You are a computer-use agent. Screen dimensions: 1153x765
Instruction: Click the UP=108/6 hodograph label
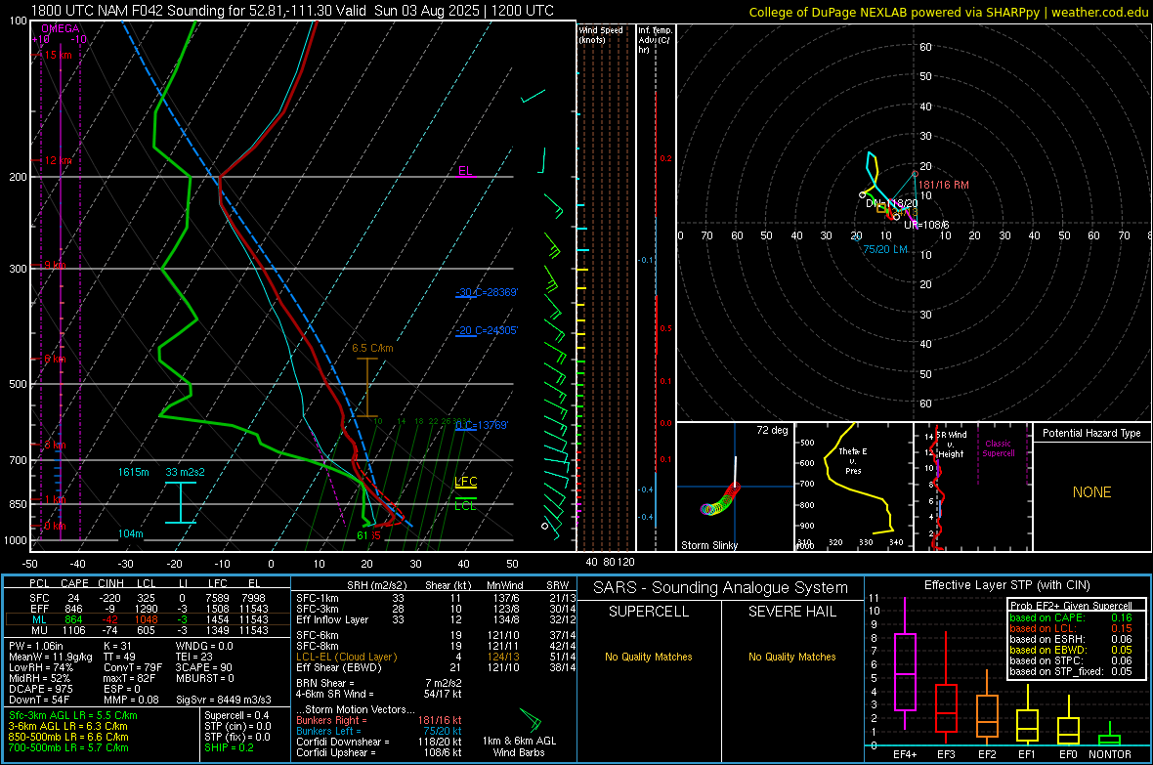pyautogui.click(x=926, y=225)
